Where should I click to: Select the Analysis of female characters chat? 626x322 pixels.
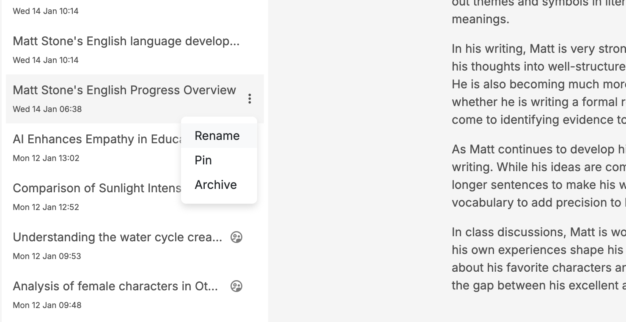(115, 286)
